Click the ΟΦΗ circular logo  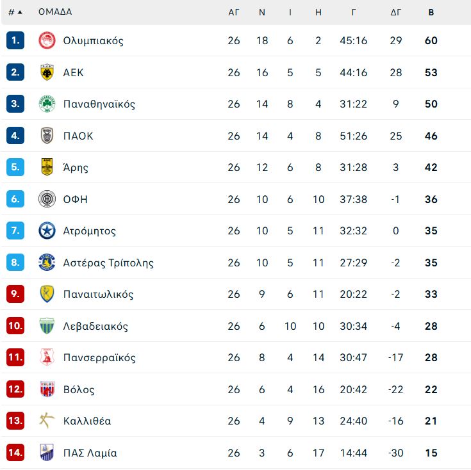coord(47,199)
